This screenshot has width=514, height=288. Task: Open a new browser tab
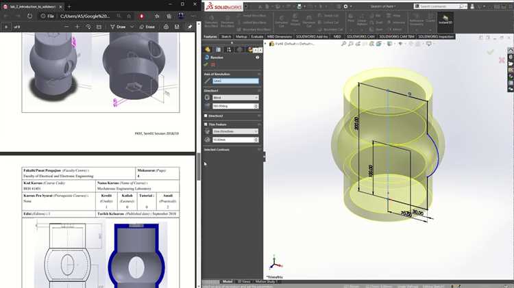tap(69, 6)
